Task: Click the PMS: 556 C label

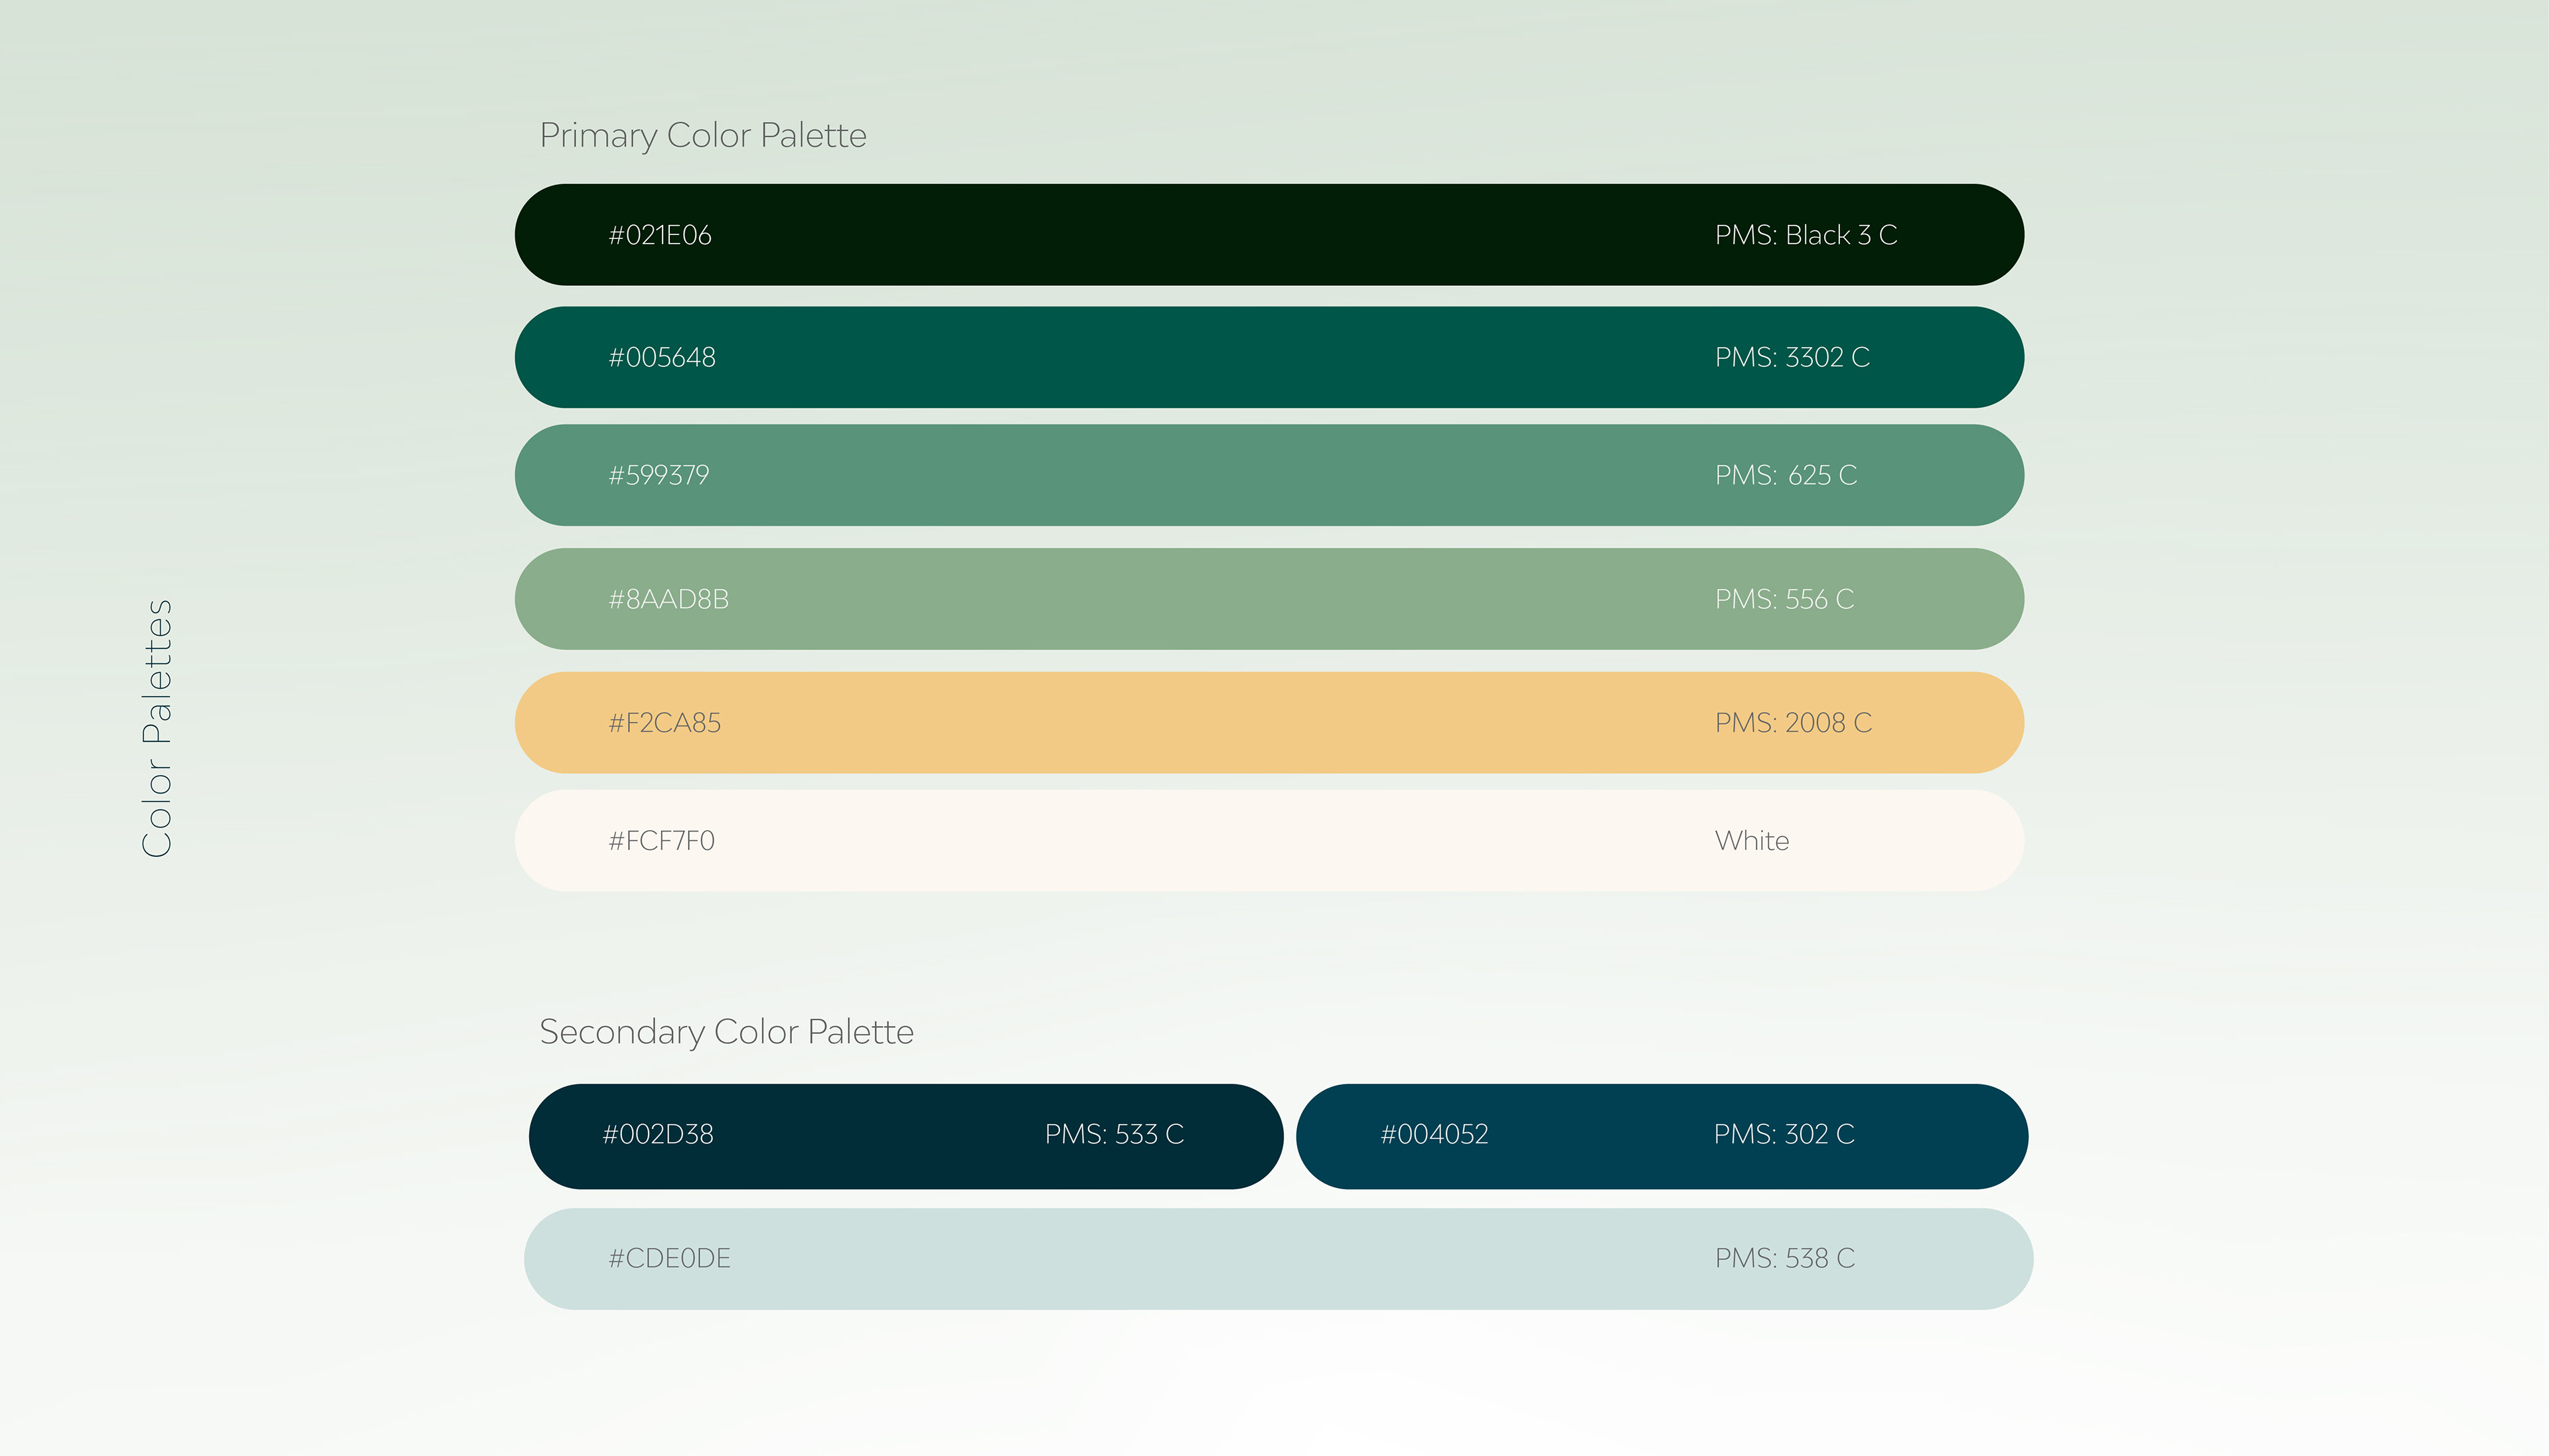Action: [1784, 599]
